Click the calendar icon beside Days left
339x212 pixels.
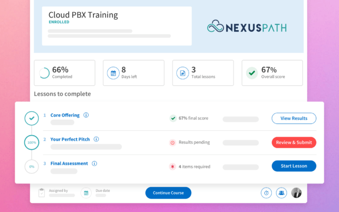[x=113, y=73]
